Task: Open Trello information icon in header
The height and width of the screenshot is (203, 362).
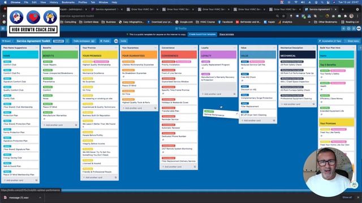Action: pyautogui.click(x=348, y=29)
